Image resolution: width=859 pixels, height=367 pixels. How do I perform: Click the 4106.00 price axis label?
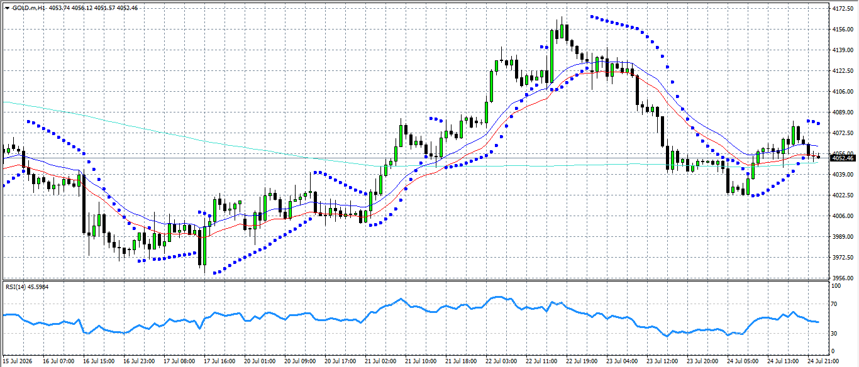[x=841, y=92]
